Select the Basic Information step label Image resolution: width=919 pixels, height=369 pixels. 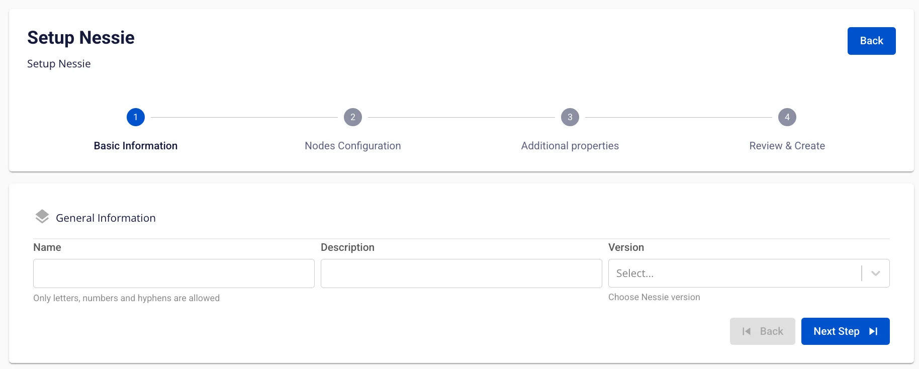click(x=136, y=146)
